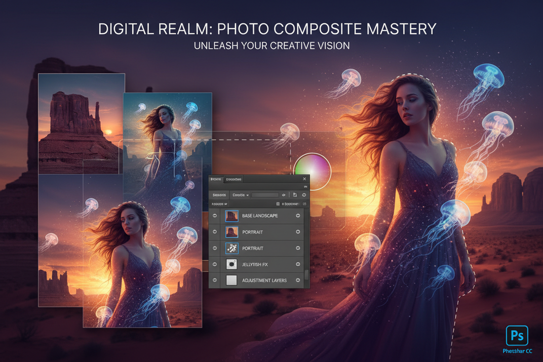Select the color wheel swatch on the canvas

(313, 172)
